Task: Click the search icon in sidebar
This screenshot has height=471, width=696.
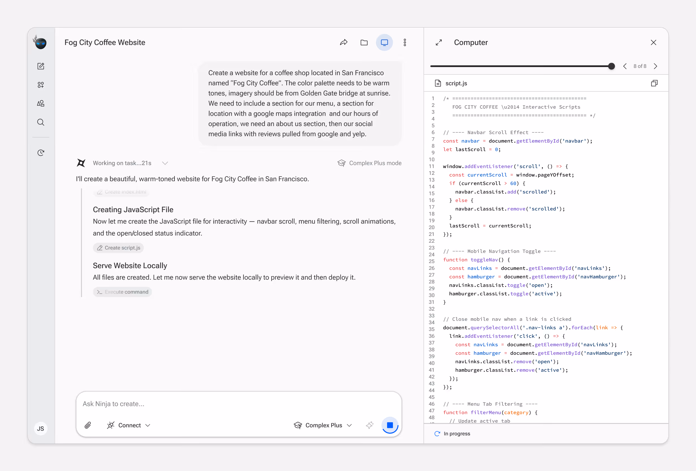Action: (x=41, y=122)
